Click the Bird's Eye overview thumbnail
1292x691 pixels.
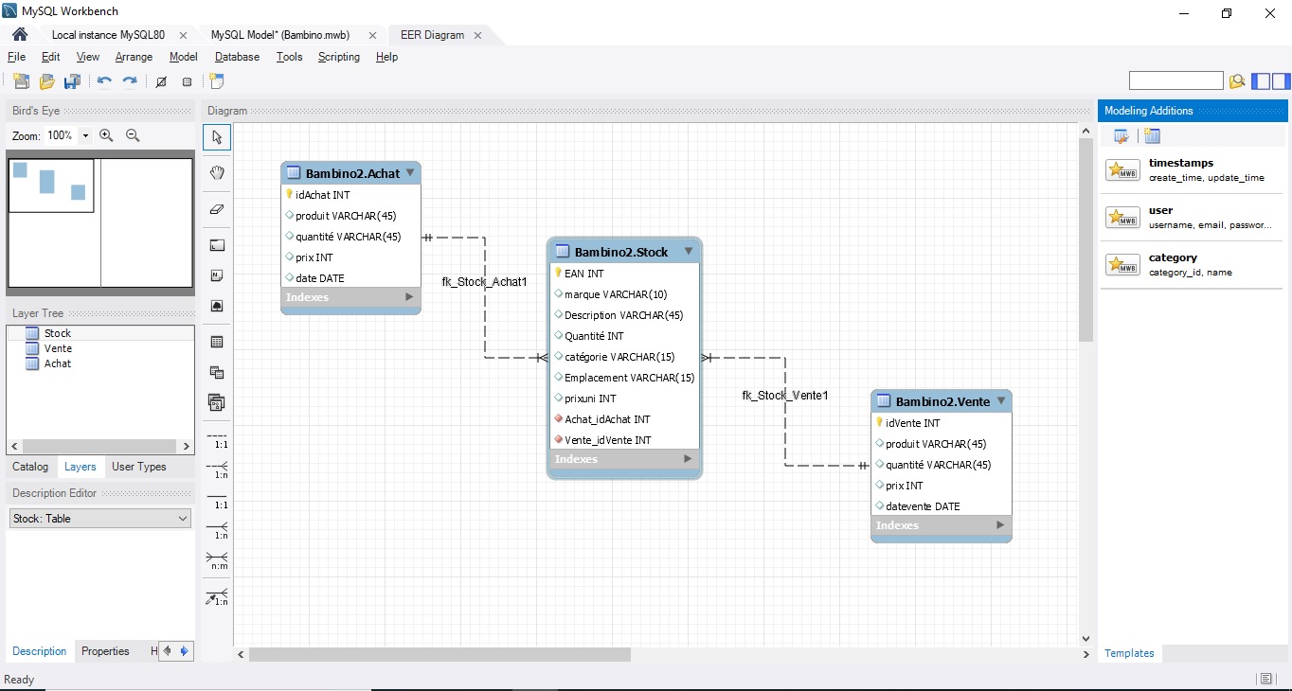[100, 222]
